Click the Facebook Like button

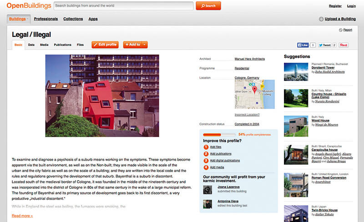tap(303, 45)
